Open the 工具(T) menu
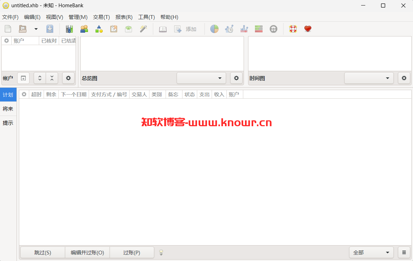This screenshot has width=413, height=261. coord(146,17)
